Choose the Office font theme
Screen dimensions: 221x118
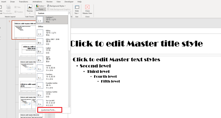(52, 33)
